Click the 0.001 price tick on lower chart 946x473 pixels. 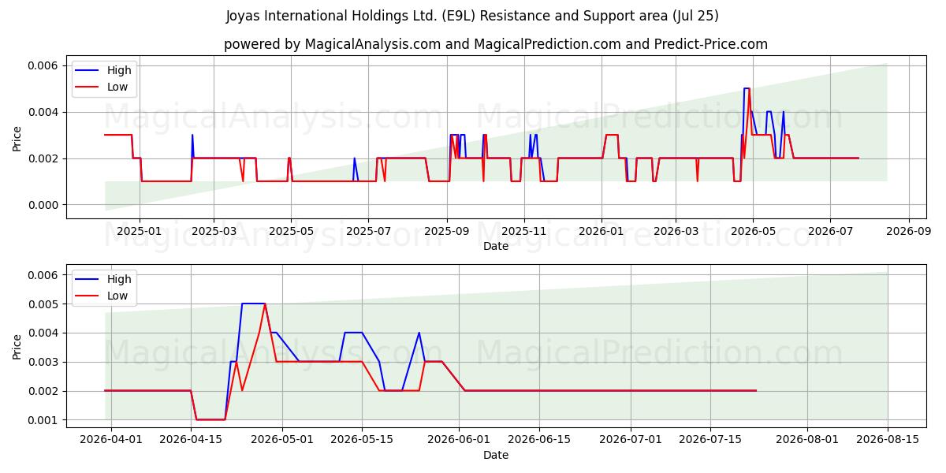[x=44, y=420]
